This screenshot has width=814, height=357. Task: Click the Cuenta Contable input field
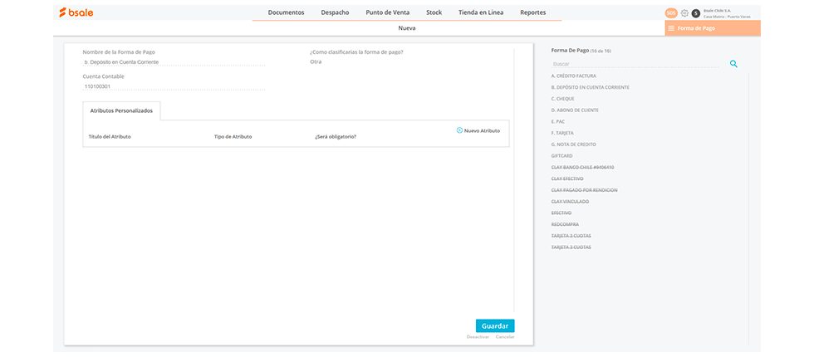click(174, 86)
